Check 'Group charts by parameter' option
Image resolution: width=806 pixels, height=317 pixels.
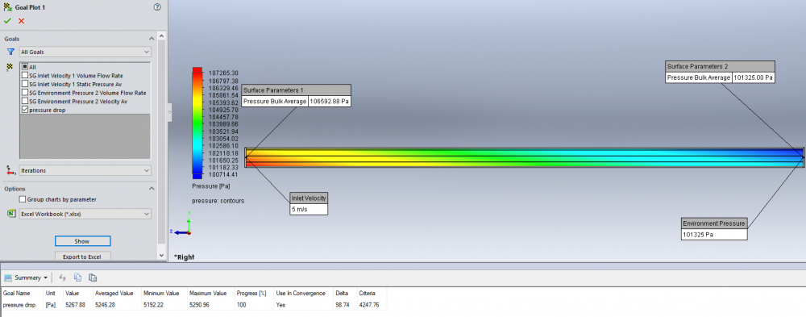[x=22, y=199]
